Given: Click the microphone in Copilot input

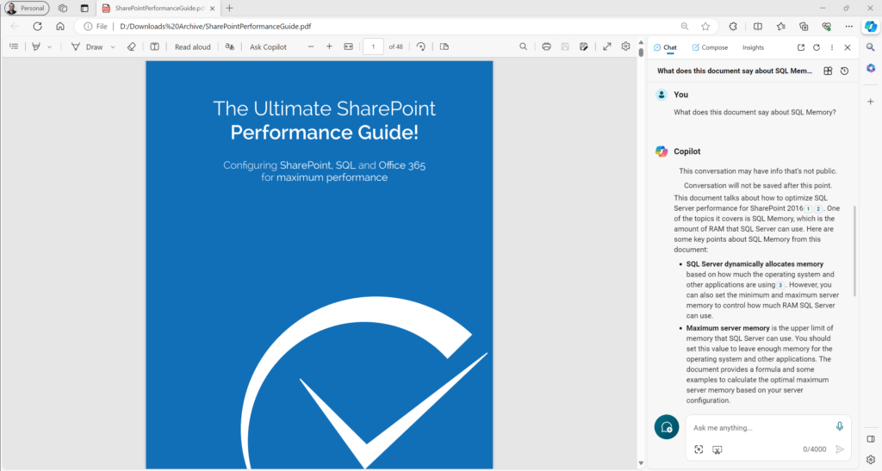Looking at the screenshot, I should (839, 426).
